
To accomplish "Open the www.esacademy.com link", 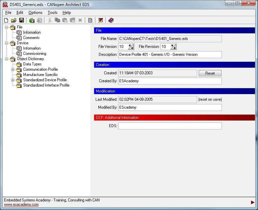I will (21, 205).
